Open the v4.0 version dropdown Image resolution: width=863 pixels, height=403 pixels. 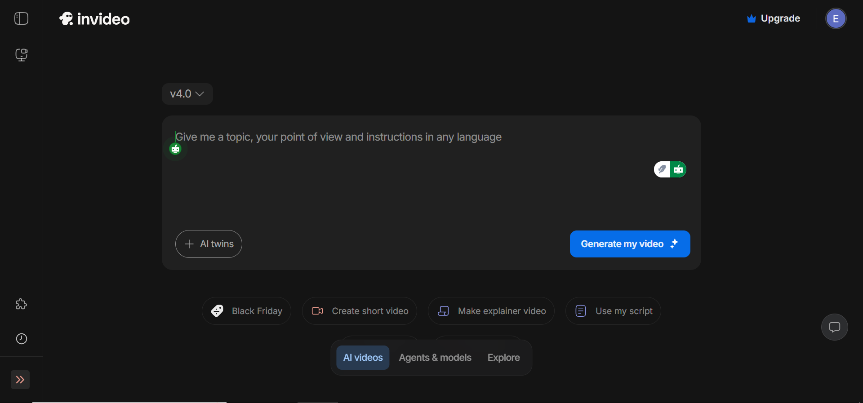tap(187, 94)
